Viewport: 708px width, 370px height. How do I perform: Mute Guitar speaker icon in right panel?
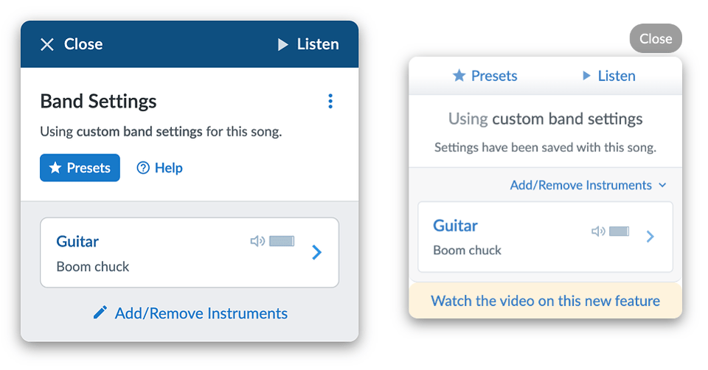[598, 231]
